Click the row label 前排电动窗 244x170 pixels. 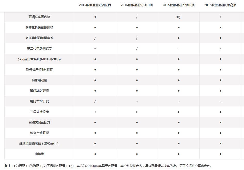[x=39, y=80]
